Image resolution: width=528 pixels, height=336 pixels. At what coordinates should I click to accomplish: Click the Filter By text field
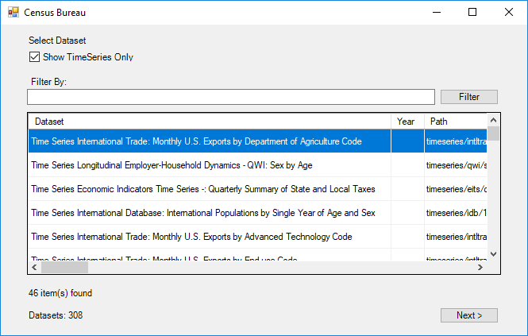230,97
